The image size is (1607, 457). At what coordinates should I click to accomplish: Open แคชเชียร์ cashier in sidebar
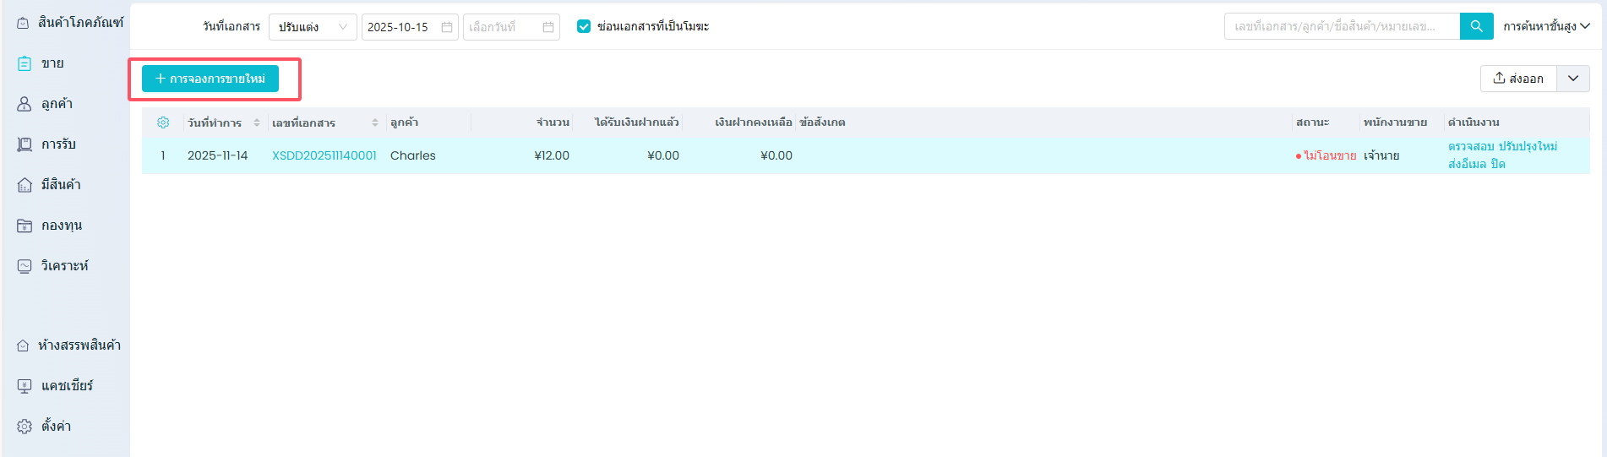(x=66, y=385)
